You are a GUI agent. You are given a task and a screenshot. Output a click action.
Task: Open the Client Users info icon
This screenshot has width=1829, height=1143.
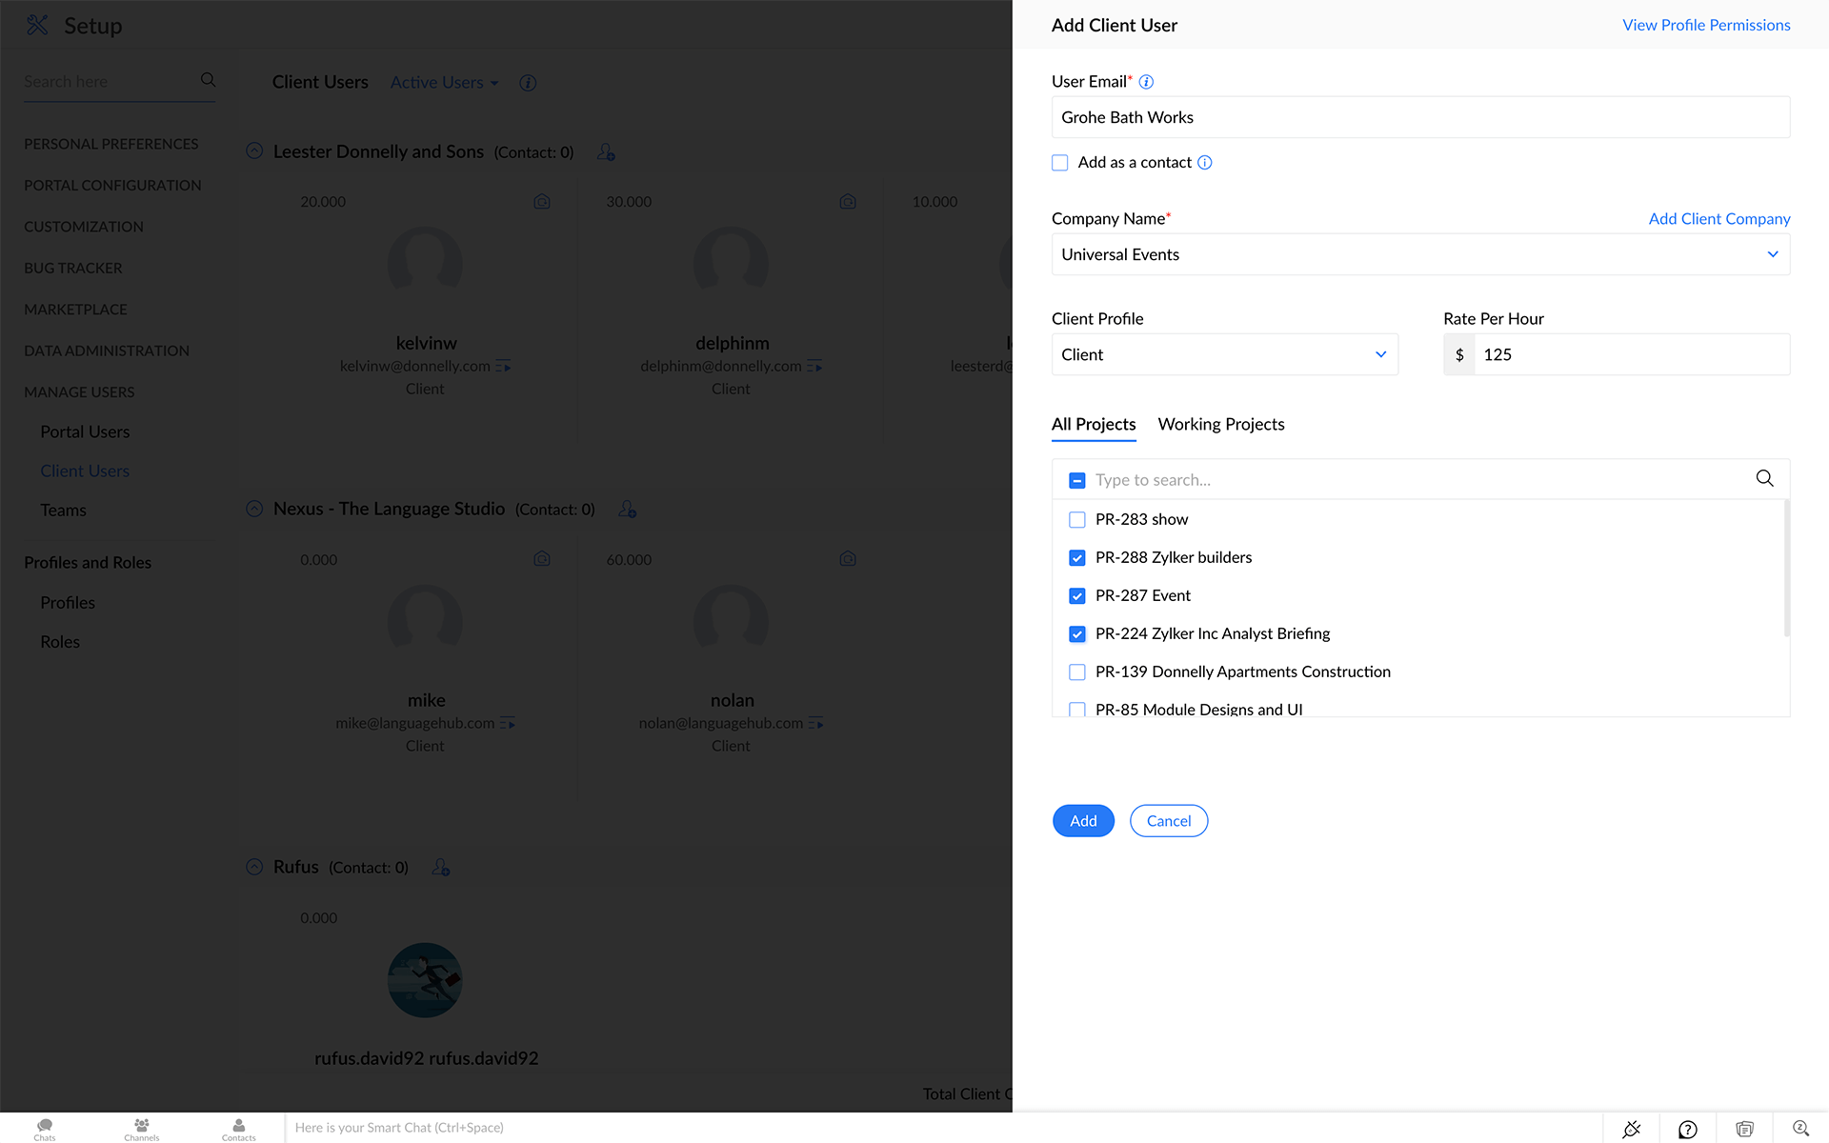pyautogui.click(x=528, y=83)
